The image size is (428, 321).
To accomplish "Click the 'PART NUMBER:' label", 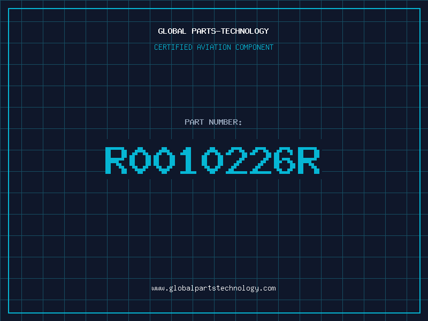I will click(213, 122).
